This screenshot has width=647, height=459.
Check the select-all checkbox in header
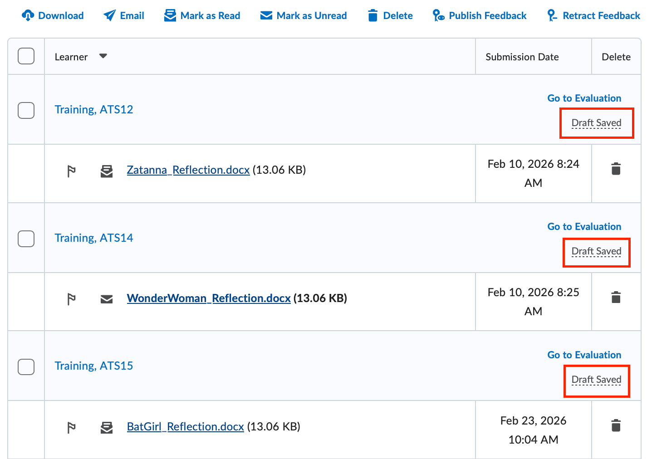26,56
